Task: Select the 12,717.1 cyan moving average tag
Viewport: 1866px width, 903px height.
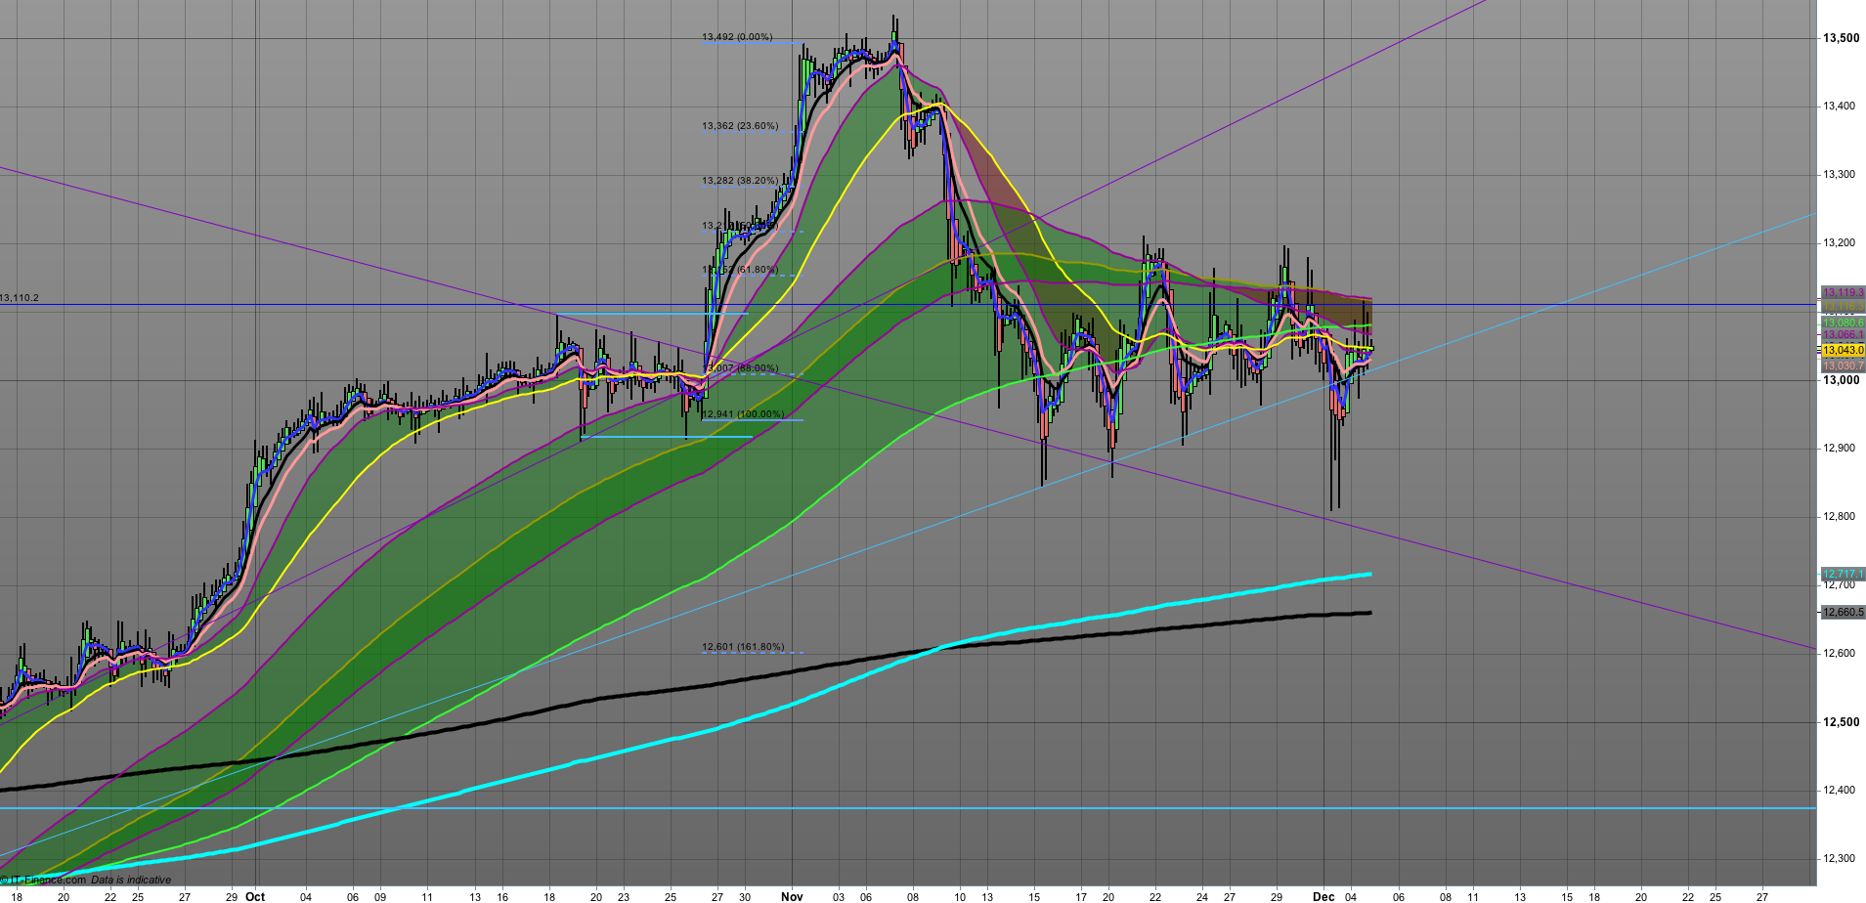Action: [x=1843, y=574]
